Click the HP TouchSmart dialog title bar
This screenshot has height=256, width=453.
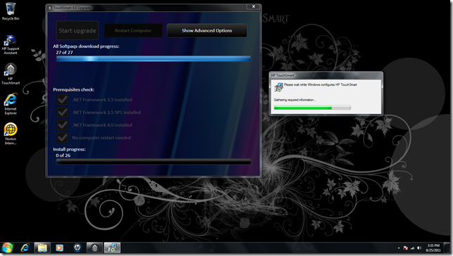326,75
